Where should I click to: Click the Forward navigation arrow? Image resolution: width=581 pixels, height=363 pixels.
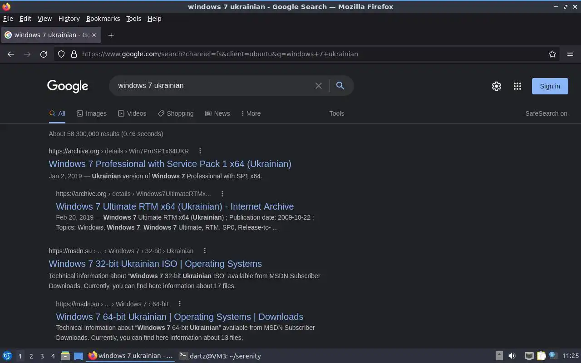27,54
